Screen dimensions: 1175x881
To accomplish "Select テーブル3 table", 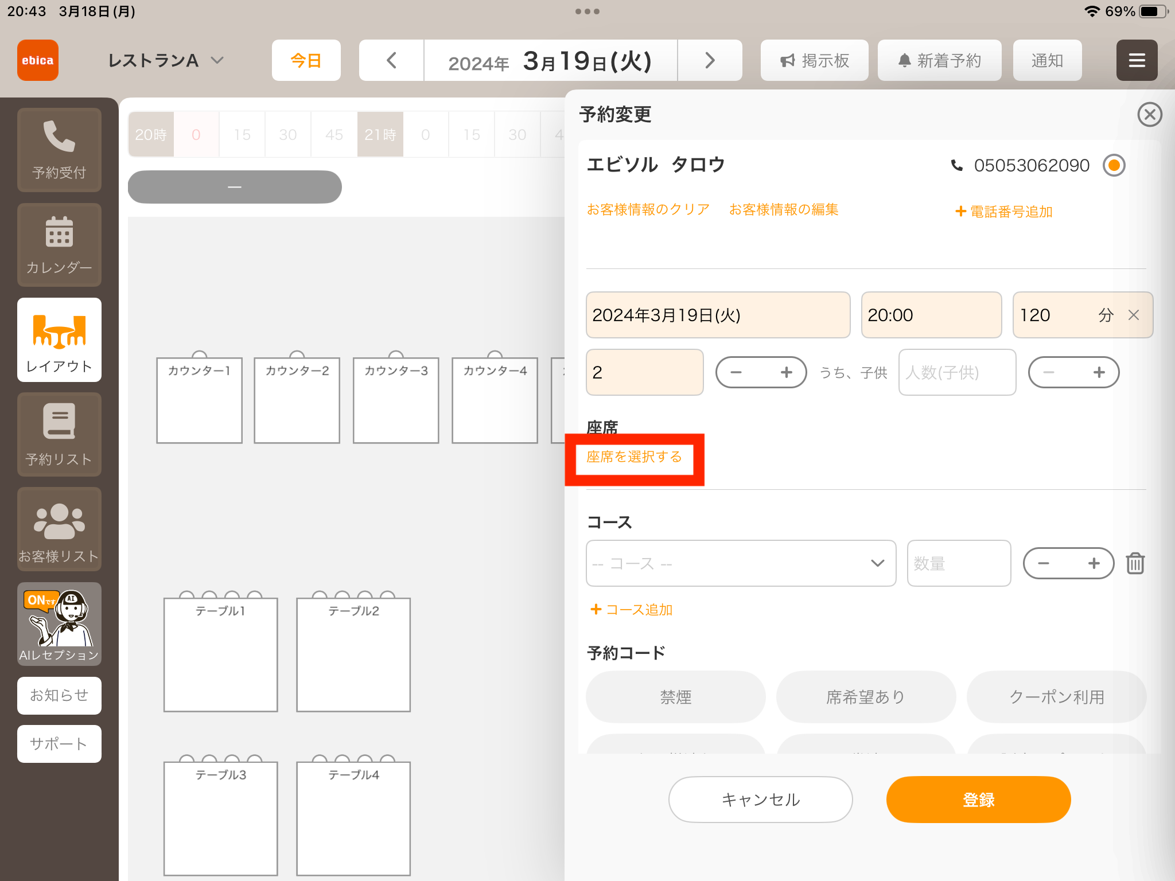I will click(x=221, y=818).
